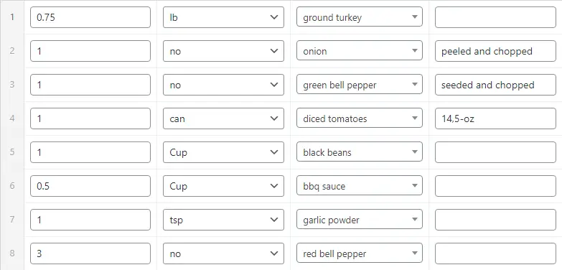Open the unit dropdown showing can

pyautogui.click(x=223, y=118)
